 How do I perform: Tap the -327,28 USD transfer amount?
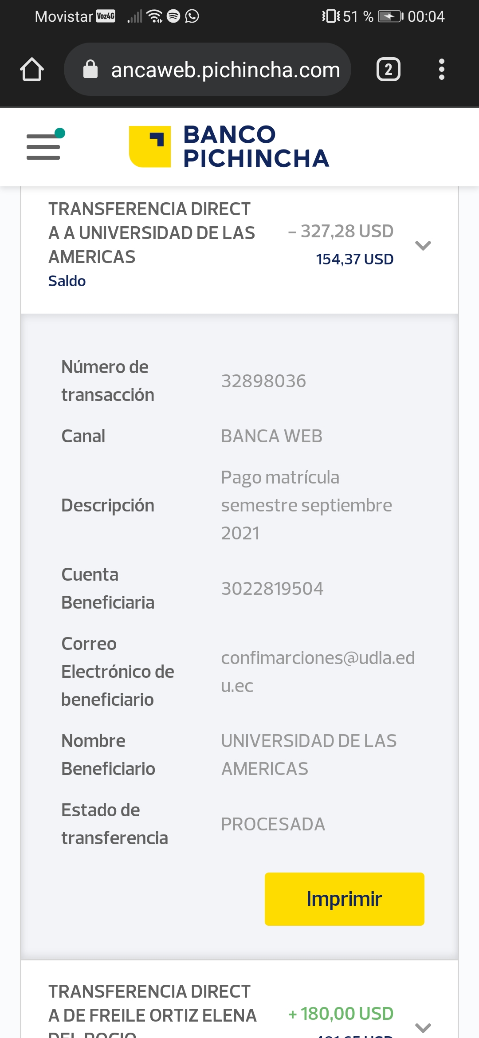click(341, 231)
